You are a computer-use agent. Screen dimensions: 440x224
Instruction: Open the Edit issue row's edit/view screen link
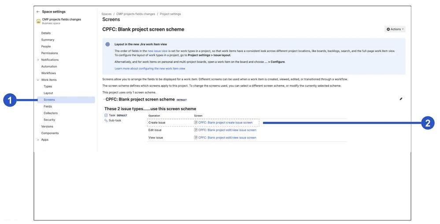pyautogui.click(x=227, y=130)
